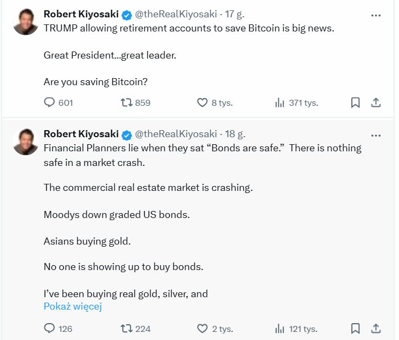Reply to the Bitcoin retirement accounts tweet
The width and height of the screenshot is (399, 340).
point(49,102)
